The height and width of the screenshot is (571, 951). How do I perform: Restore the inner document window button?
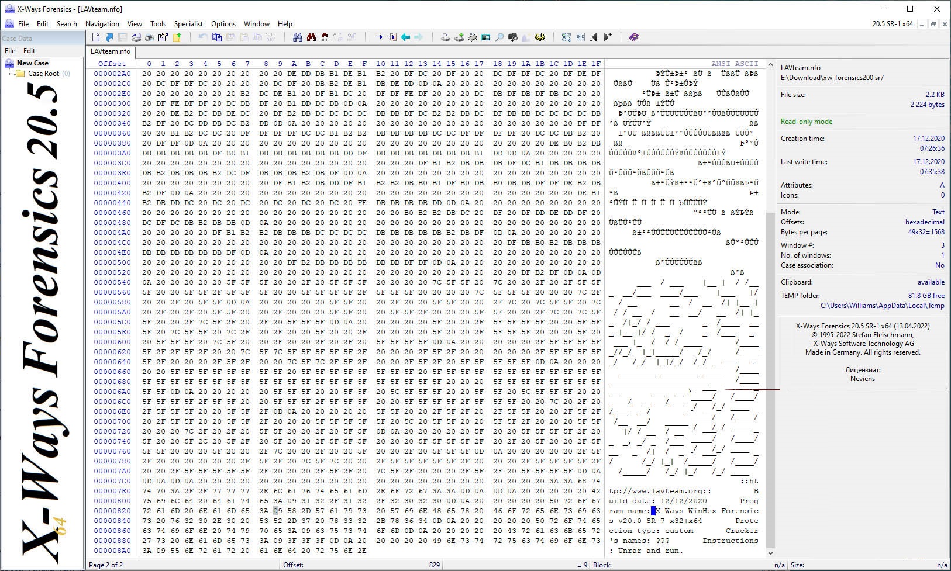click(x=933, y=24)
